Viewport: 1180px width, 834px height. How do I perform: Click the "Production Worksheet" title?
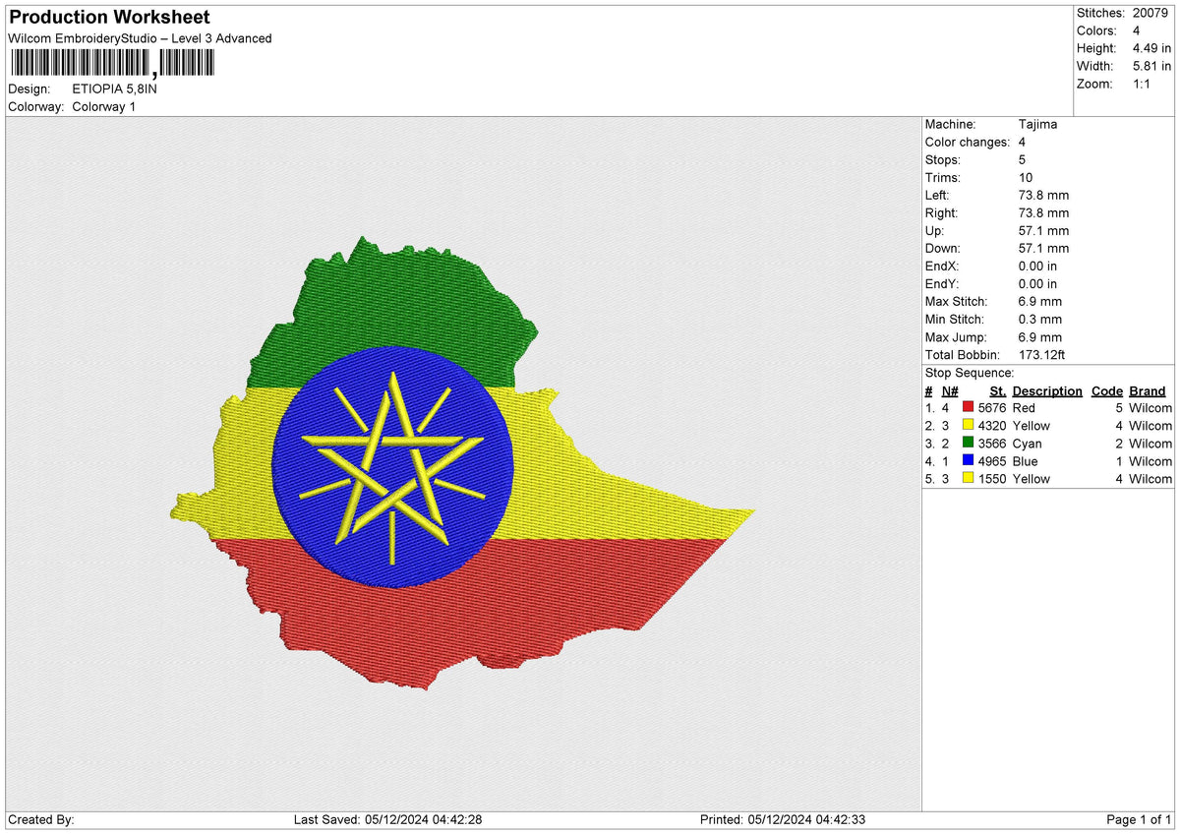click(x=109, y=17)
